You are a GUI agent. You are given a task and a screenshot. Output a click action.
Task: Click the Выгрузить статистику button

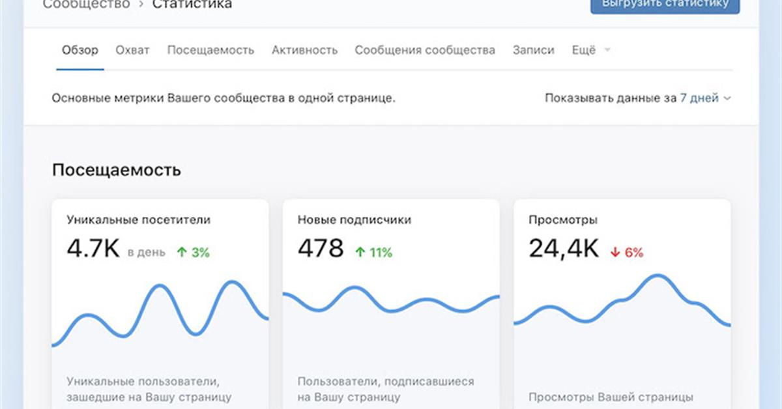pyautogui.click(x=665, y=5)
